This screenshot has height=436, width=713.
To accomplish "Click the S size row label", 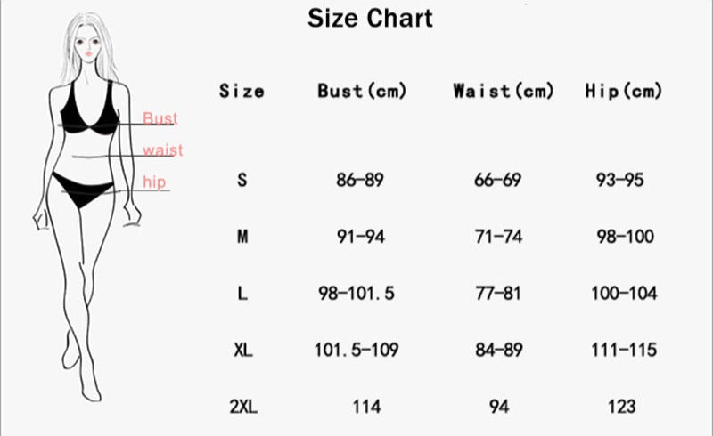I will pos(242,180).
